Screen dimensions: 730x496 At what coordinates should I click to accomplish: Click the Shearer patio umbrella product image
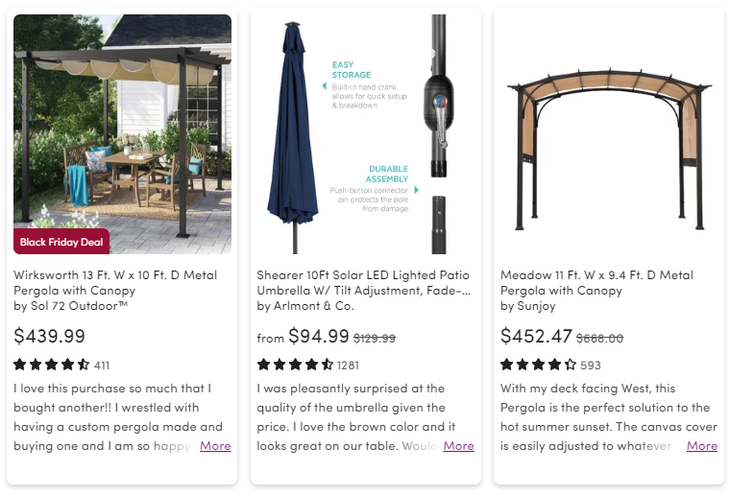[x=365, y=134]
